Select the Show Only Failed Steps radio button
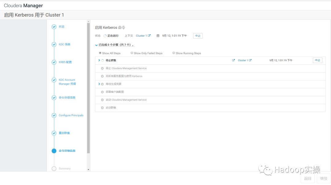 click(132, 53)
